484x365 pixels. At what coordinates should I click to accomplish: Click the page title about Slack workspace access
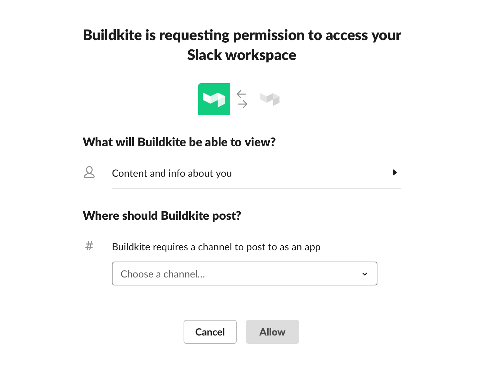click(242, 45)
